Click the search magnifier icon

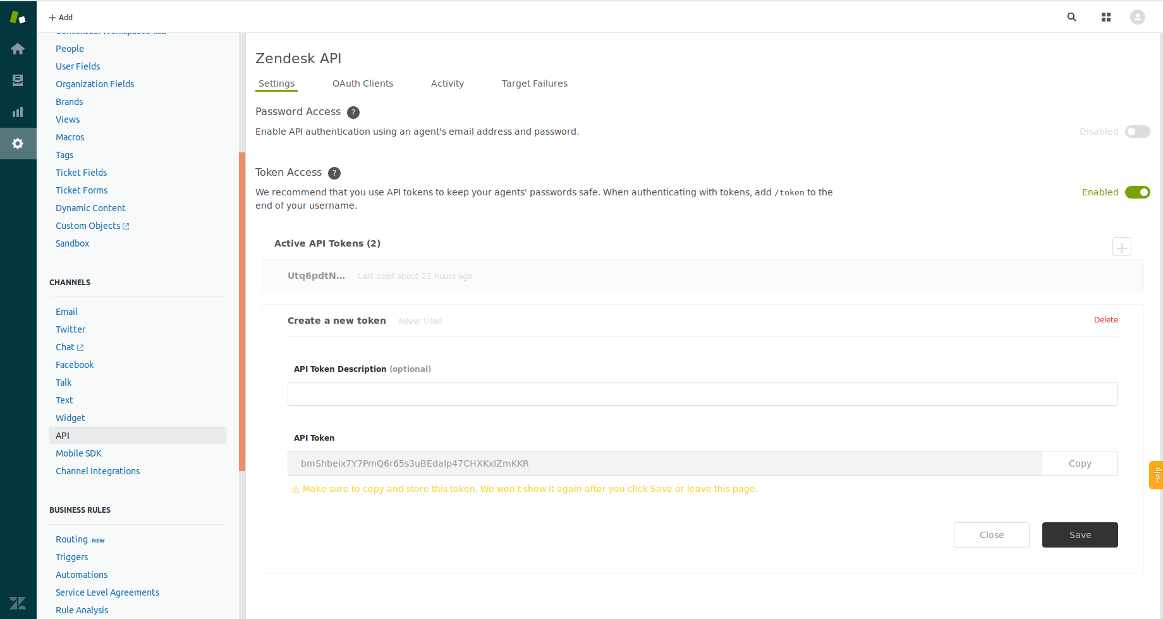pyautogui.click(x=1072, y=17)
